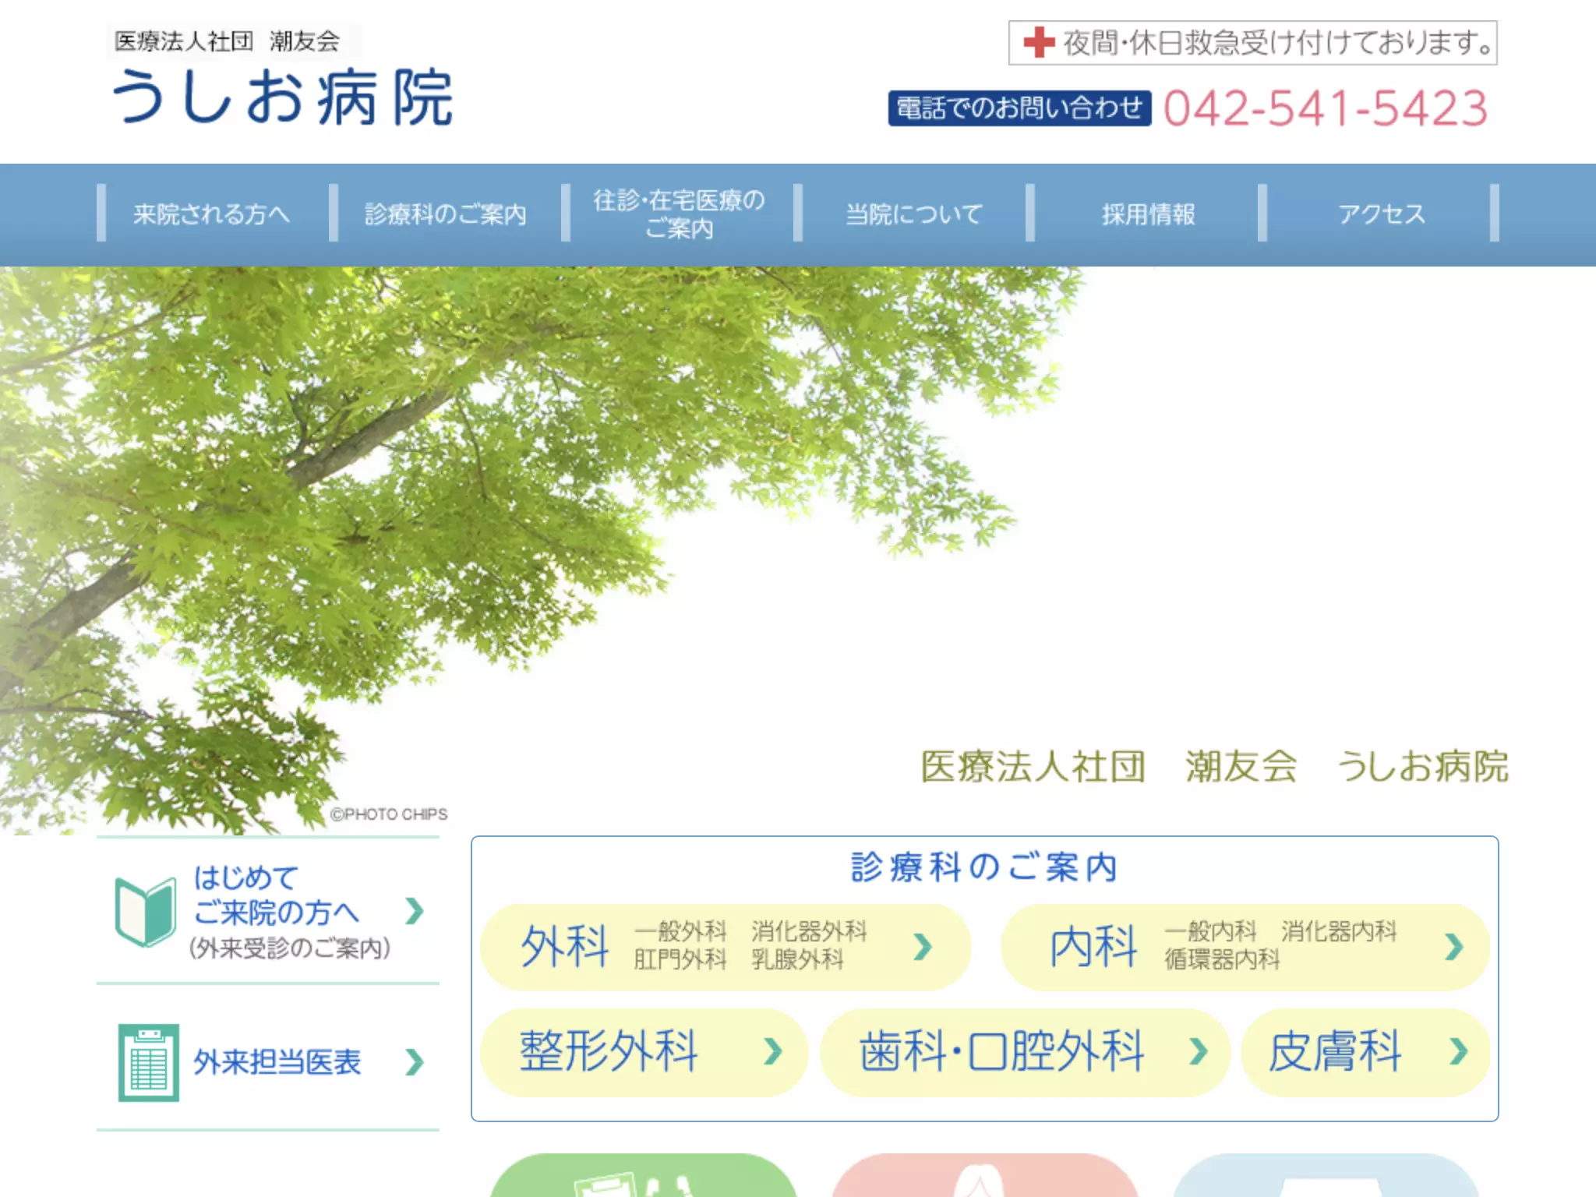This screenshot has height=1197, width=1596.
Task: Open the 整形外科 department button
Action: [644, 1052]
